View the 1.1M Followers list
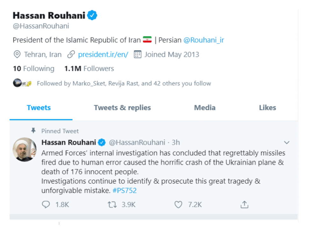 pyautogui.click(x=89, y=69)
